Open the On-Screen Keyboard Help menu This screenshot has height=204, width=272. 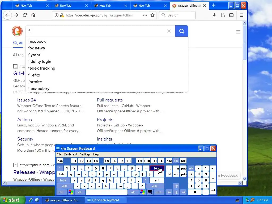tap(96, 154)
